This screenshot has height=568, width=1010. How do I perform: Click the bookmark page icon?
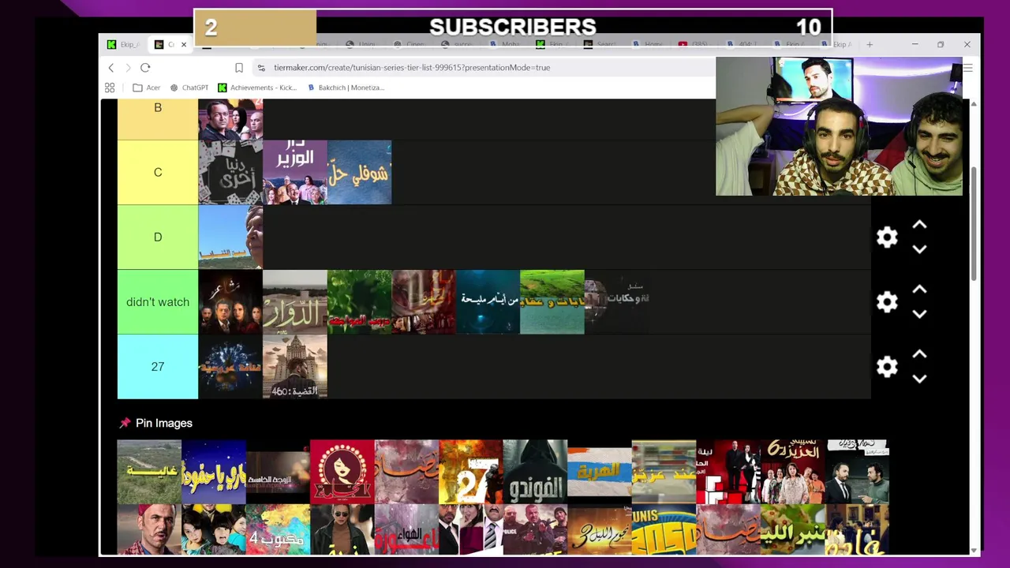point(239,68)
